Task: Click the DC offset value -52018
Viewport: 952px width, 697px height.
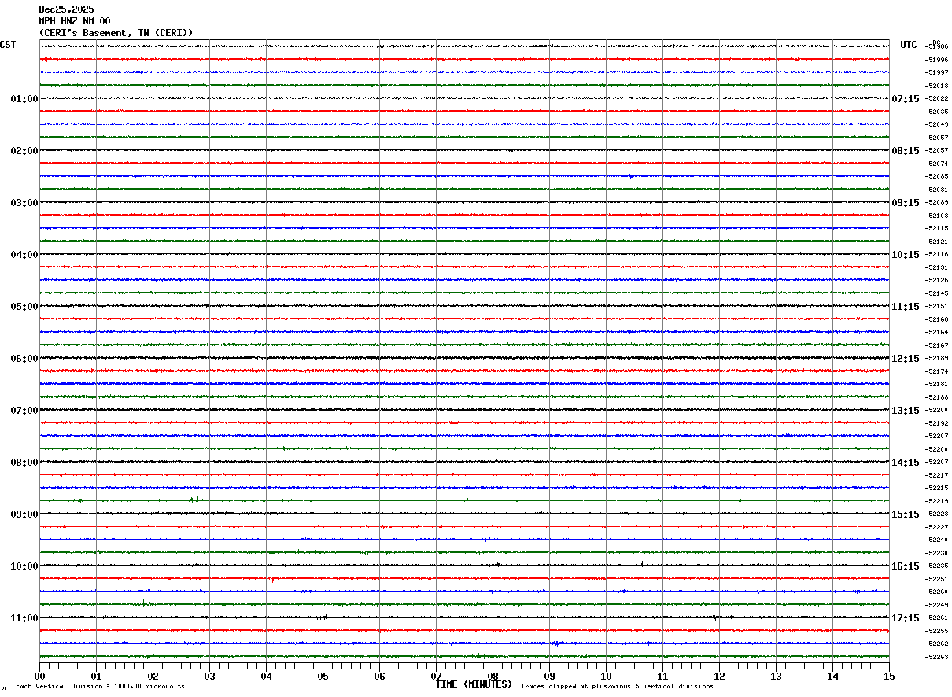Action: click(x=936, y=86)
